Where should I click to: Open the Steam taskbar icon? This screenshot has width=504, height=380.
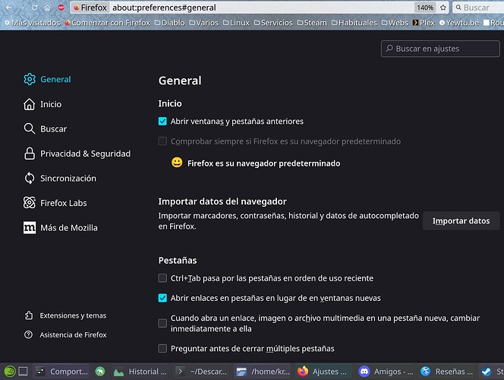pos(486,372)
